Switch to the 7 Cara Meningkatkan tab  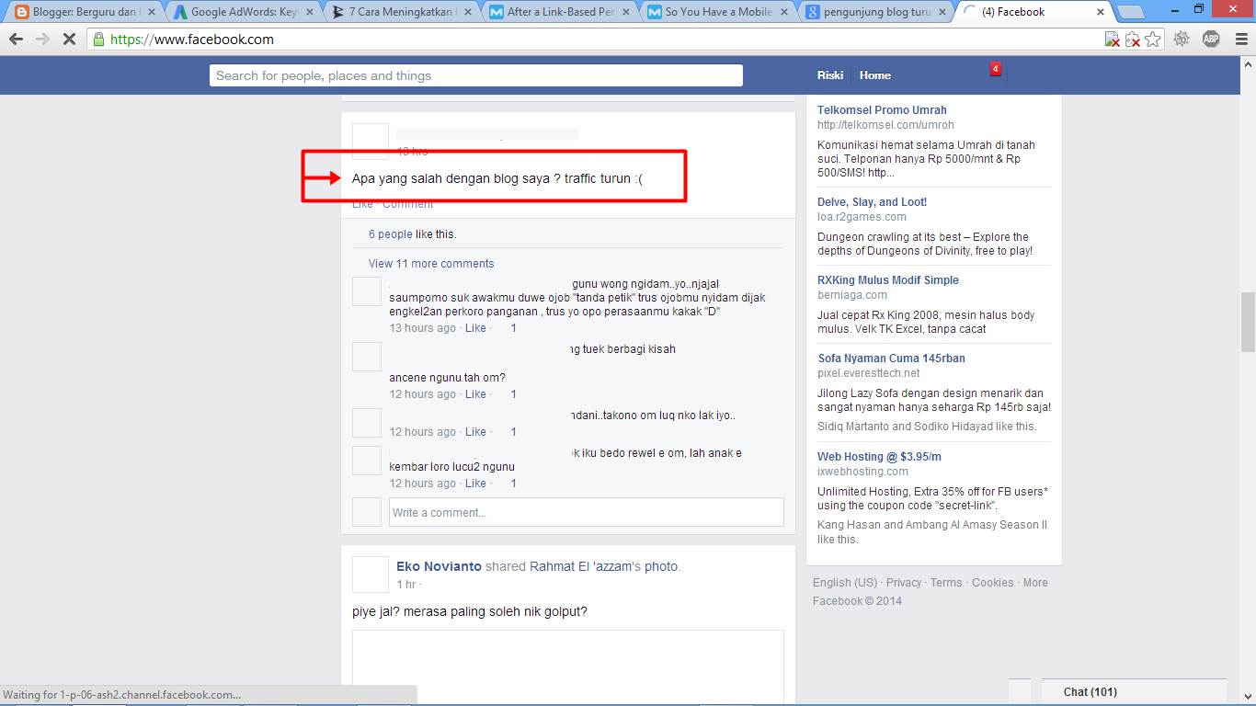399,12
